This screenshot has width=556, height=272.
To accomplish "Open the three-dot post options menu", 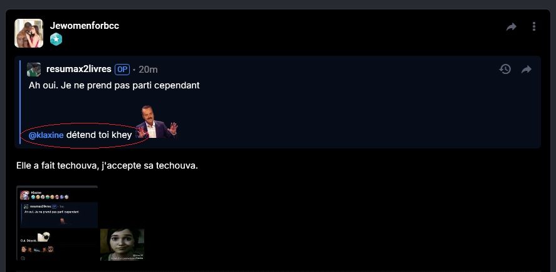I will pyautogui.click(x=534, y=26).
